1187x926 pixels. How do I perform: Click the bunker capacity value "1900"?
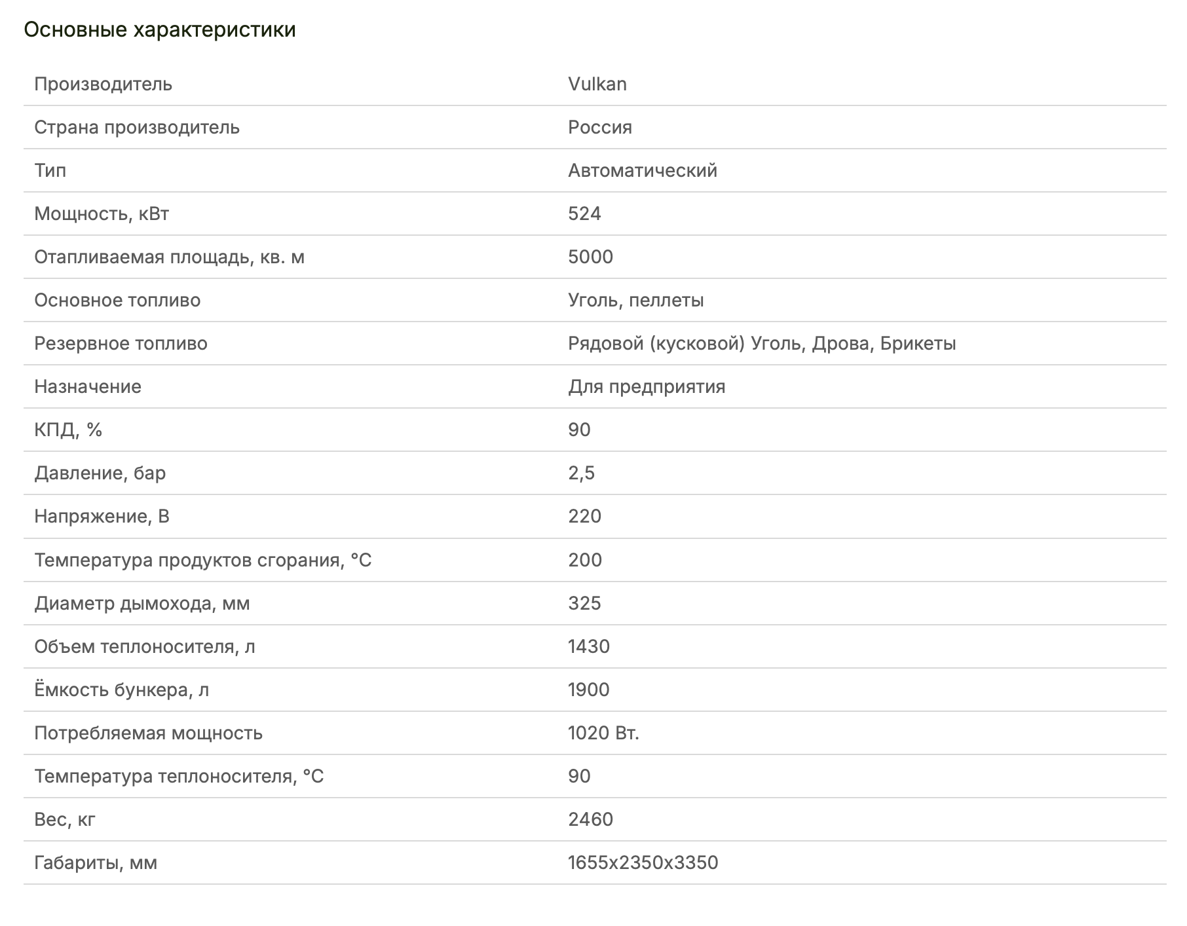click(x=588, y=690)
